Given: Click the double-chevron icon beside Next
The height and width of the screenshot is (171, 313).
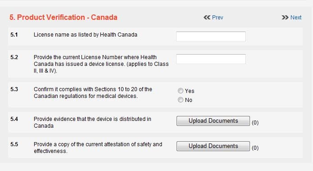Looking at the screenshot, I should pos(285,18).
